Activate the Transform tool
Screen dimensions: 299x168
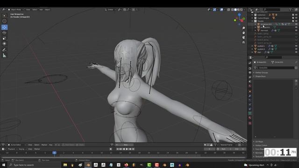(x=4, y=43)
